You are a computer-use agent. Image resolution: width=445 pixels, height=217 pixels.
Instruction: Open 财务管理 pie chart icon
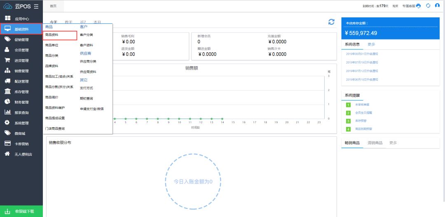click(x=8, y=102)
